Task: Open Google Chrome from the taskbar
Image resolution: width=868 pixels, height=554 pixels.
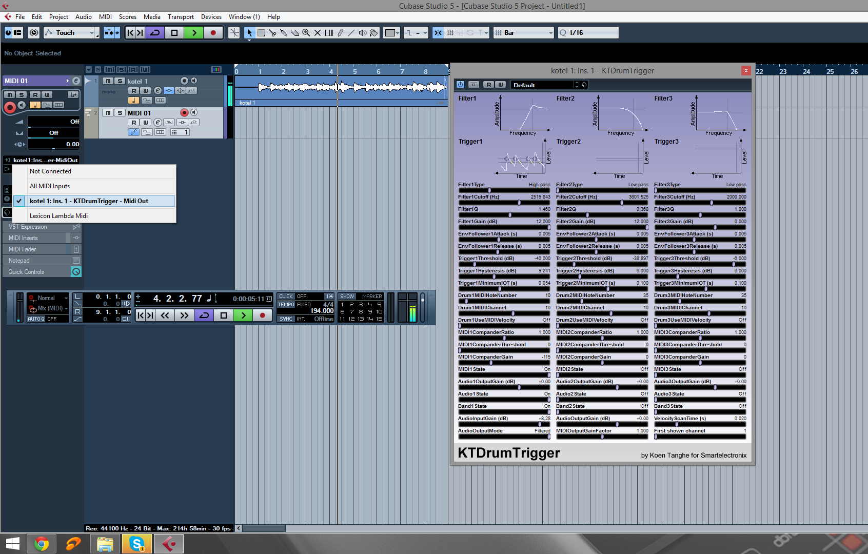Action: point(42,544)
